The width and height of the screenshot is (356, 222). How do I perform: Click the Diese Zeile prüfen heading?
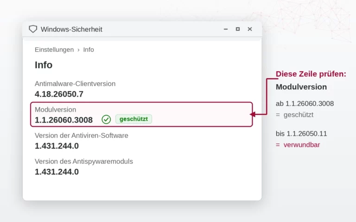coord(311,74)
